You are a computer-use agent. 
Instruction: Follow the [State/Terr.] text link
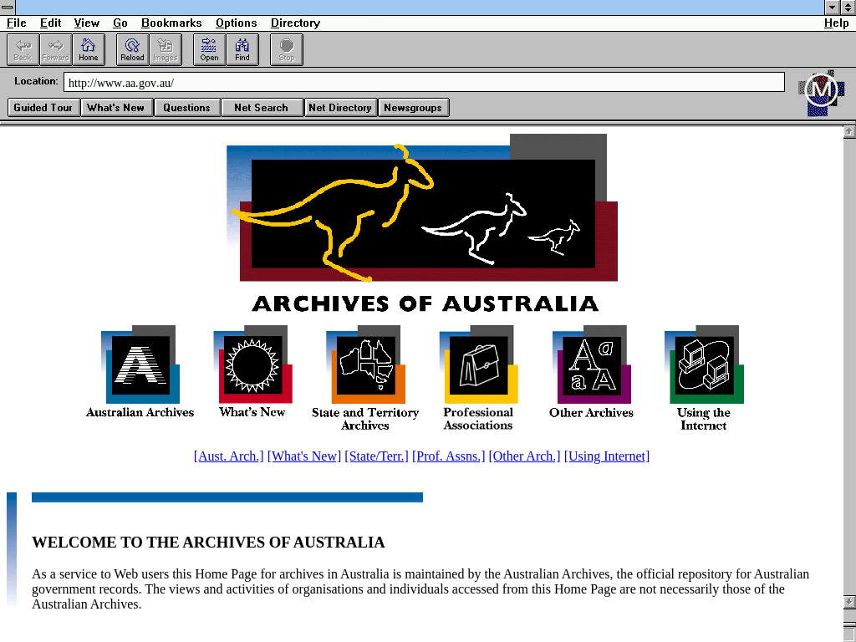click(376, 456)
